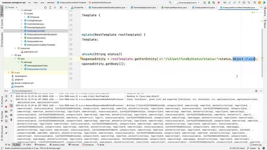Image resolution: width=267 pixels, height=150 pixels.
Task: Click editor vertical scrollbar
Action: coord(262,53)
